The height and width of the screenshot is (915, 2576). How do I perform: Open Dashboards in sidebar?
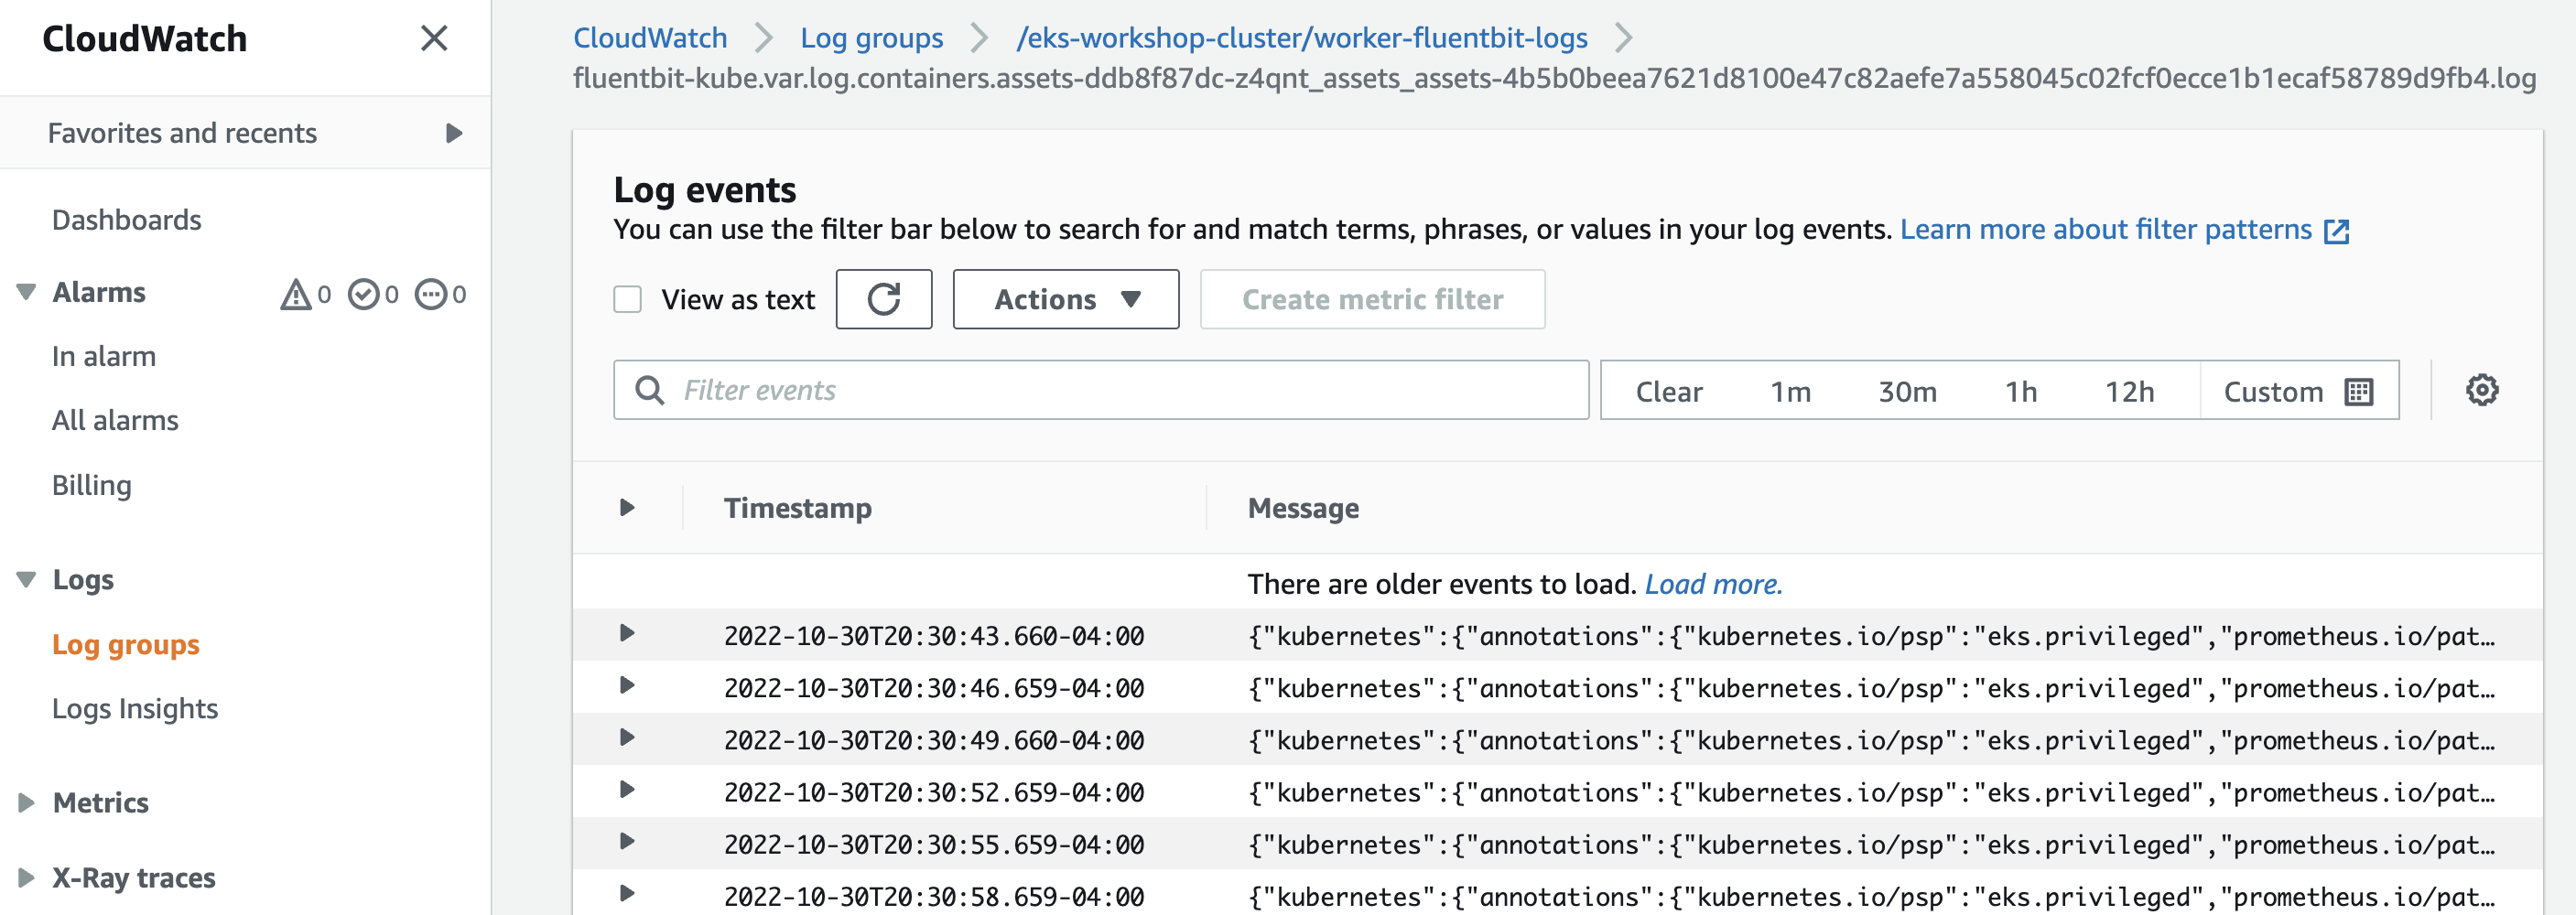[126, 220]
